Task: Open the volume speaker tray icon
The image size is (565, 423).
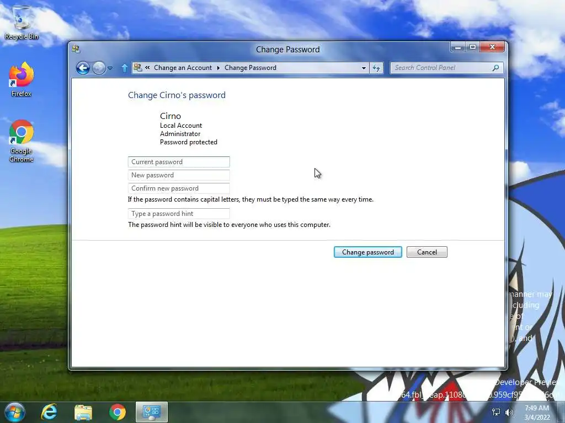Action: point(509,412)
